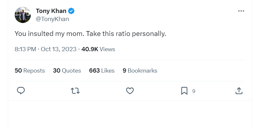View the 40.9K Views analytics
This screenshot has height=127, width=253.
[x=98, y=49]
